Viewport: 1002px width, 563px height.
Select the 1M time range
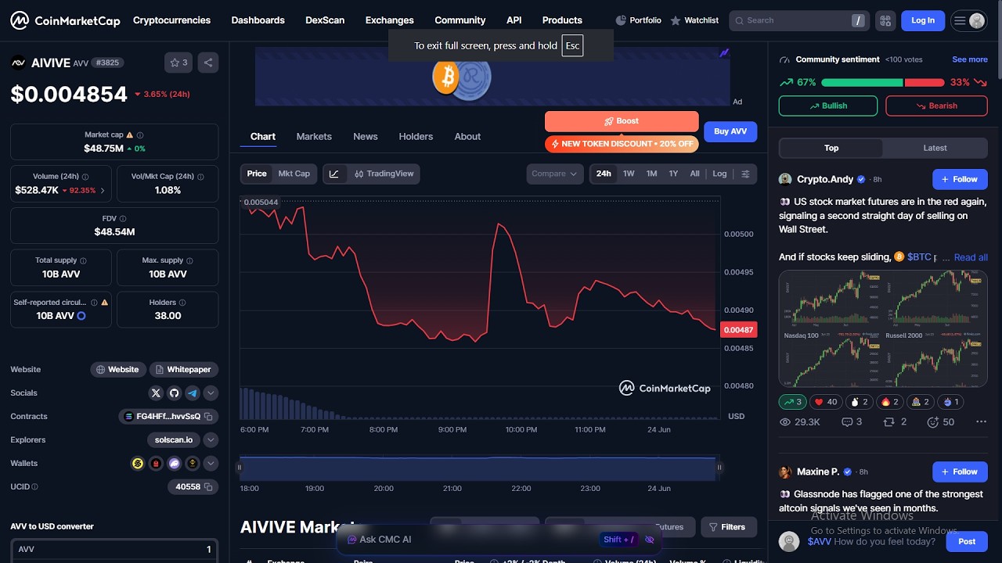point(651,174)
